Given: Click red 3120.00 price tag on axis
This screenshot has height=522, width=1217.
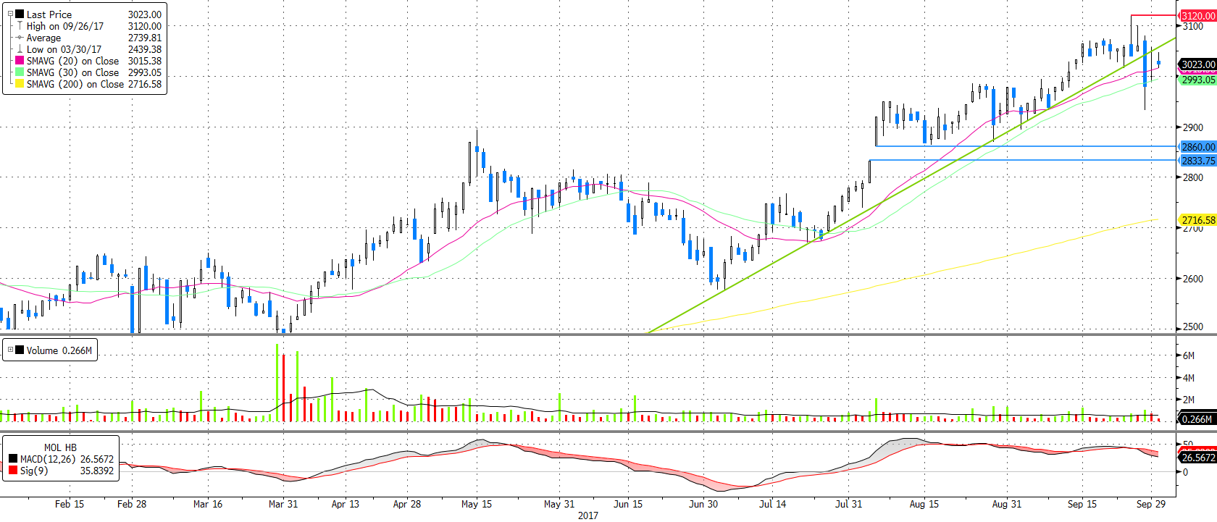Looking at the screenshot, I should [x=1198, y=15].
